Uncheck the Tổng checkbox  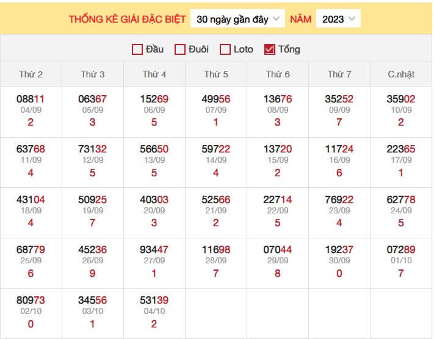[270, 49]
